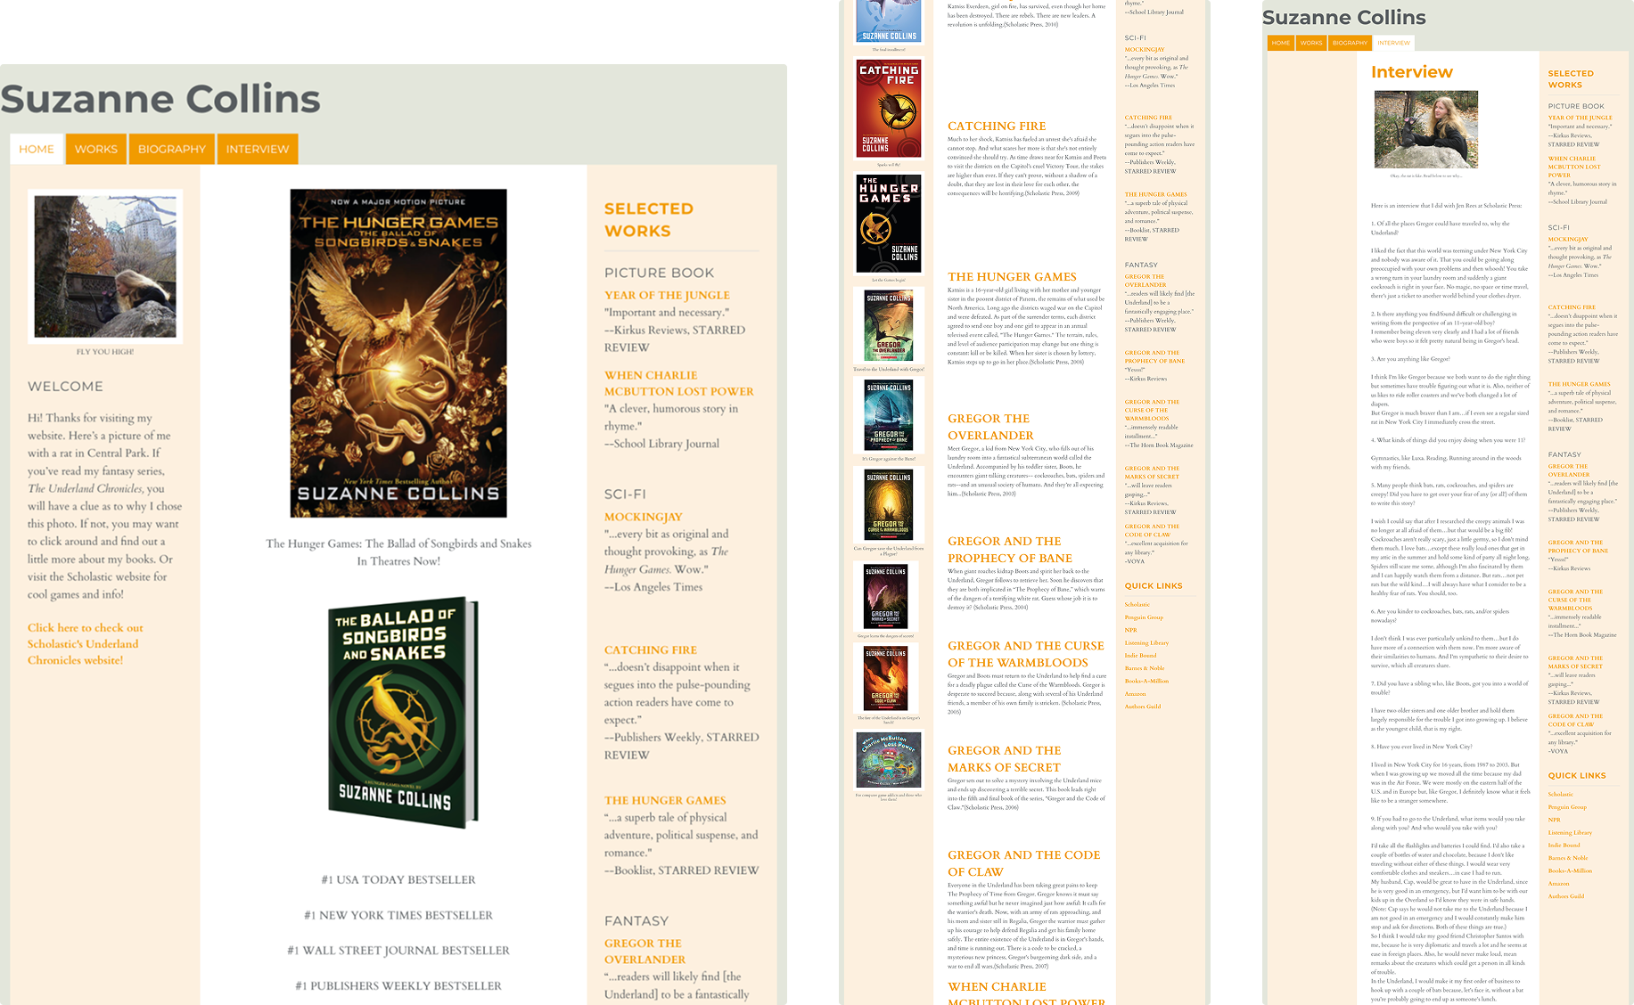This screenshot has height=1005, width=1634.
Task: Open GREGOR AND THE CODE OF CLAW in the works page sidebar
Action: (x=1152, y=530)
